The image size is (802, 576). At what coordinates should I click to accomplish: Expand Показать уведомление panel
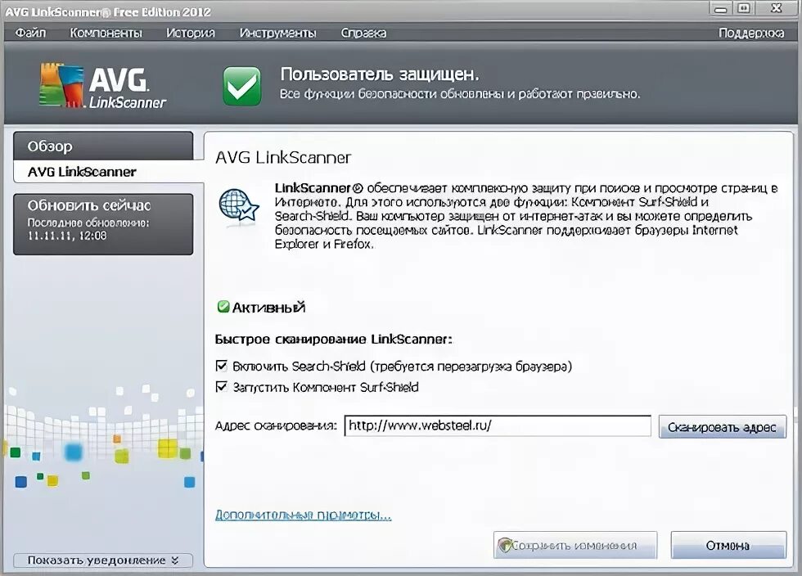coord(103,560)
